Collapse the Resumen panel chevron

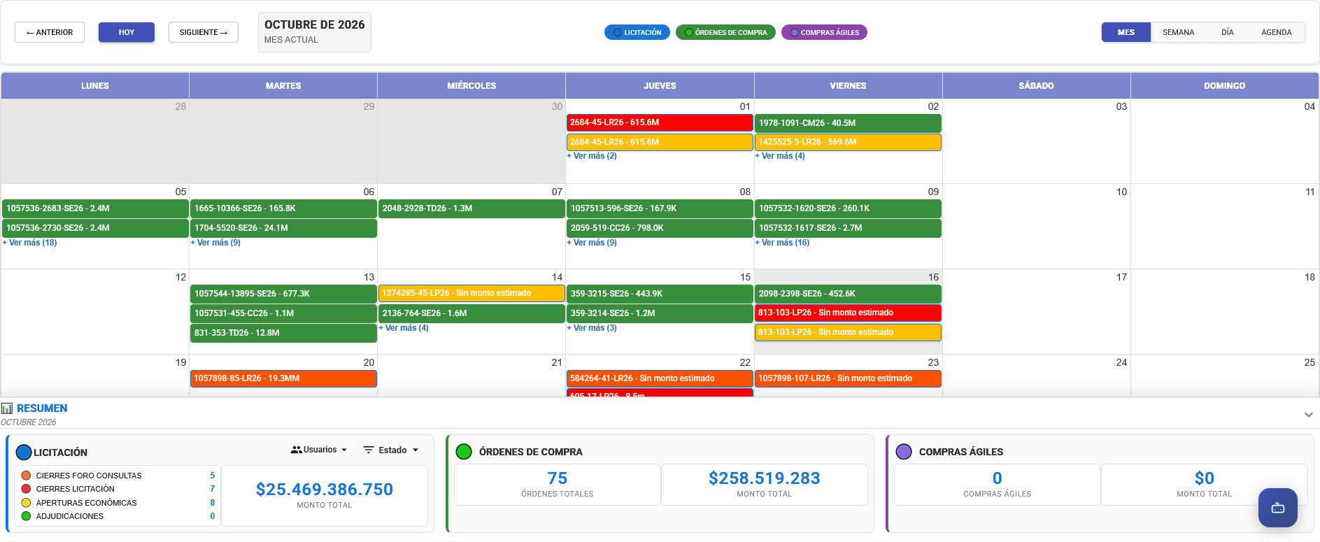tap(1308, 415)
